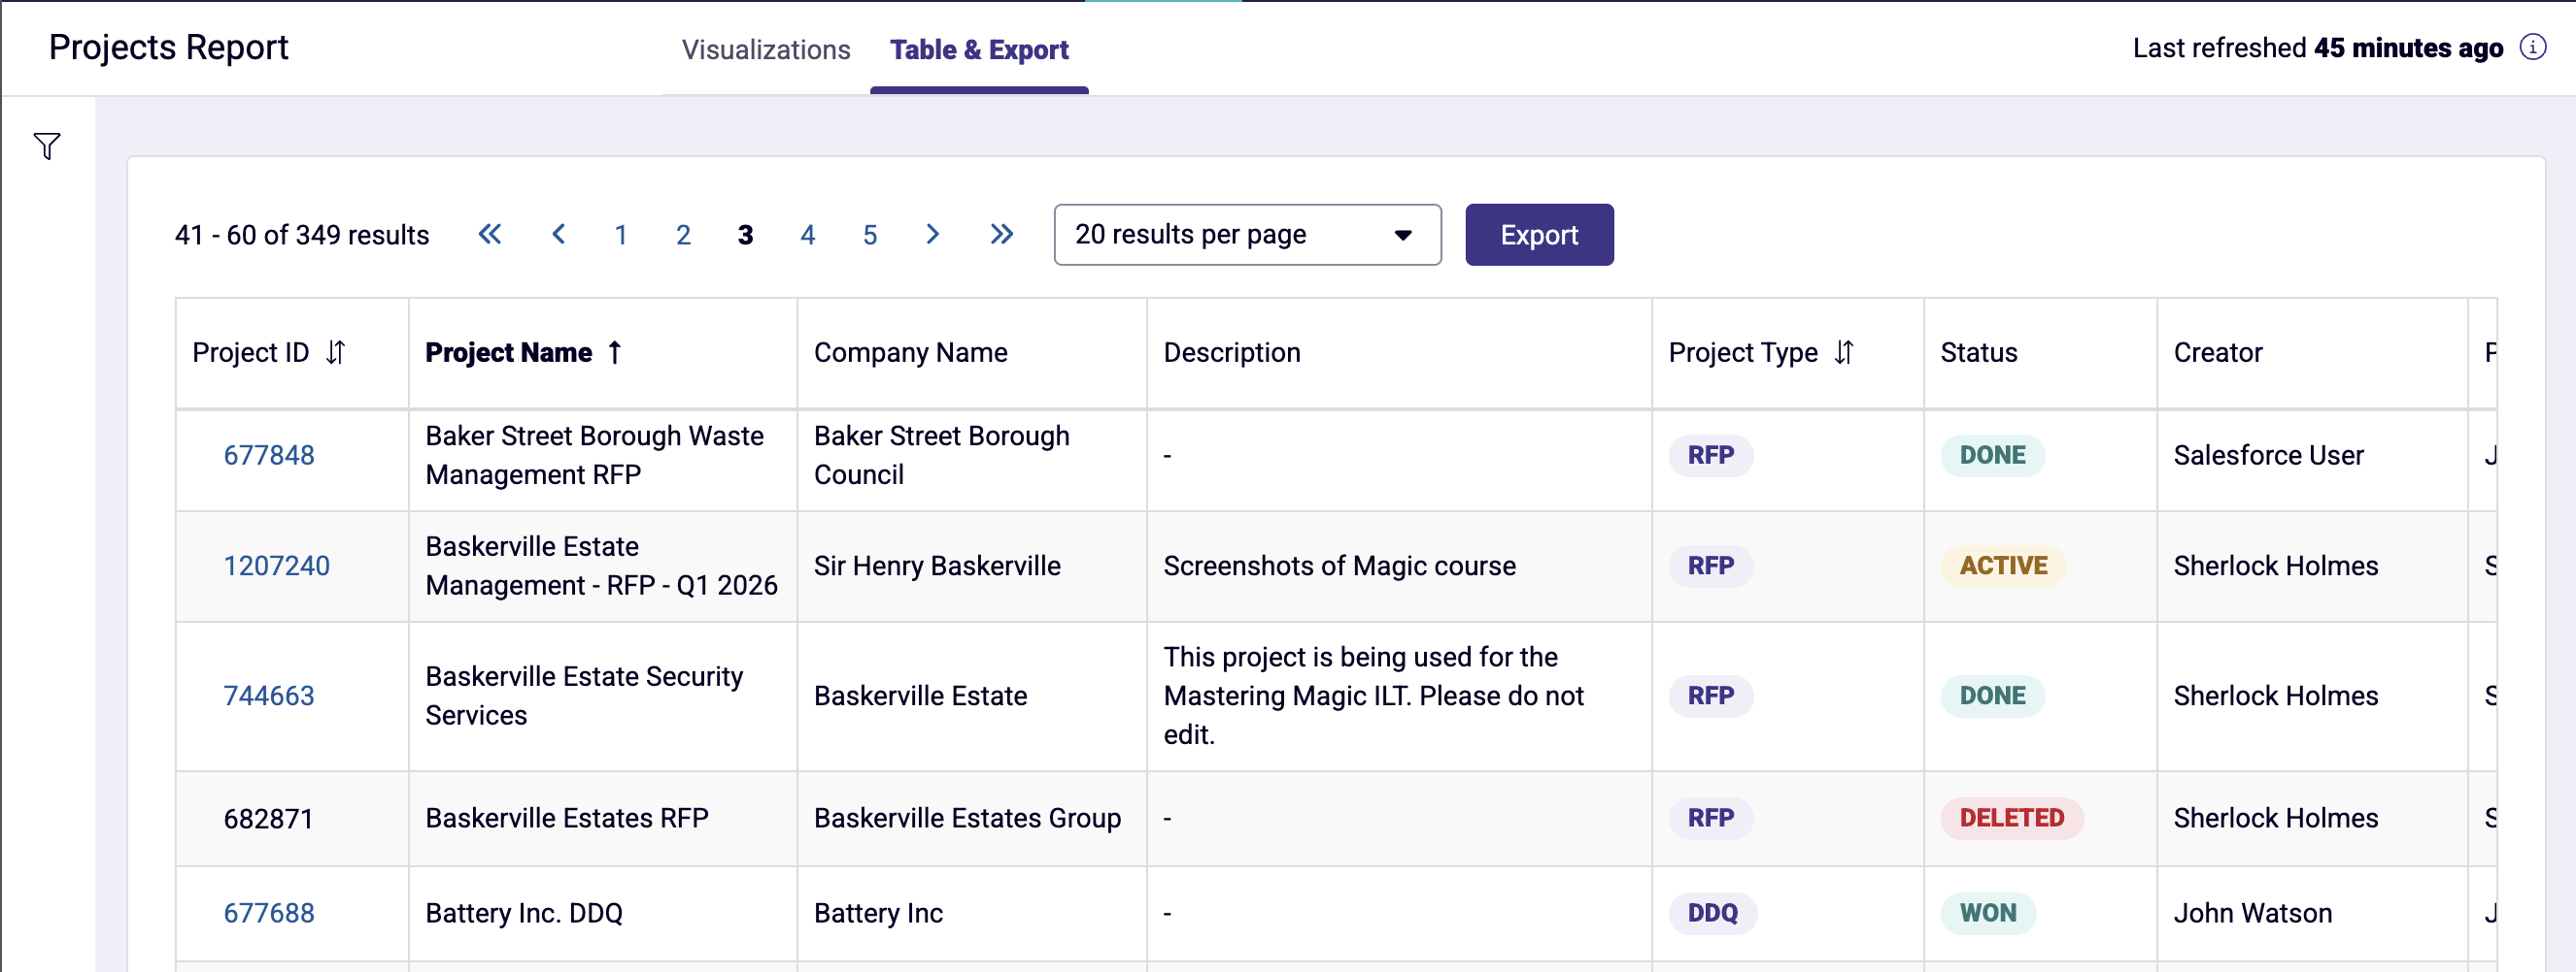This screenshot has height=972, width=2576.
Task: Jump to first page double-left arrows
Action: 490,234
